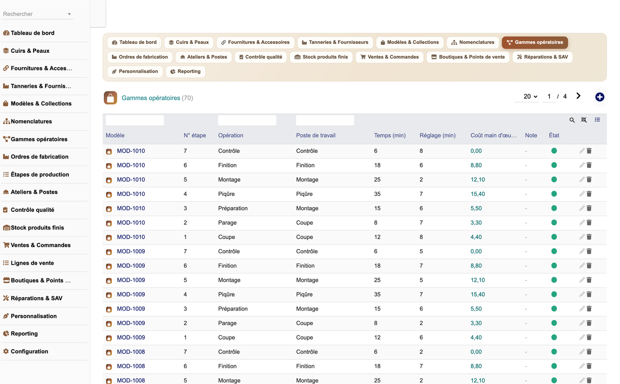Viewport: 620px width, 384px height.
Task: Open MOD-1010 link in step 7 row
Action: coord(131,151)
